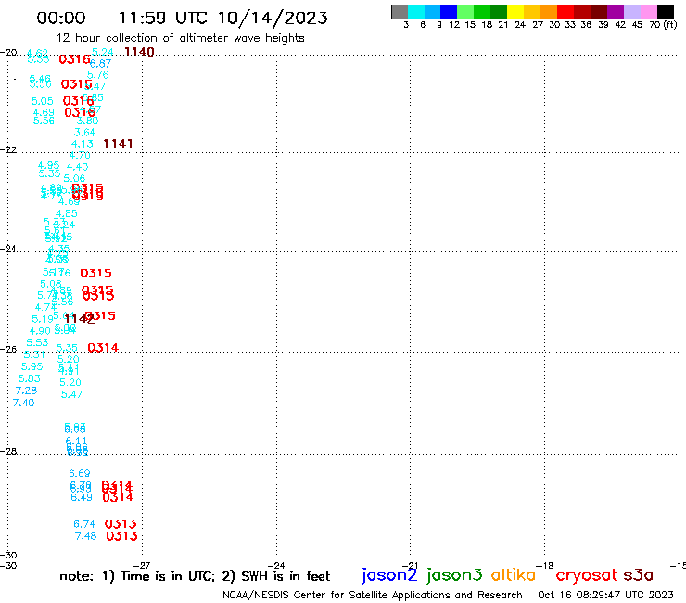
Task: Select the orange legend color swatch
Action: point(549,12)
